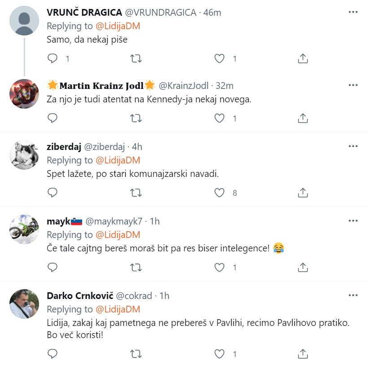Click ziberdaj's cat profile picture
The image size is (368, 365).
click(24, 155)
